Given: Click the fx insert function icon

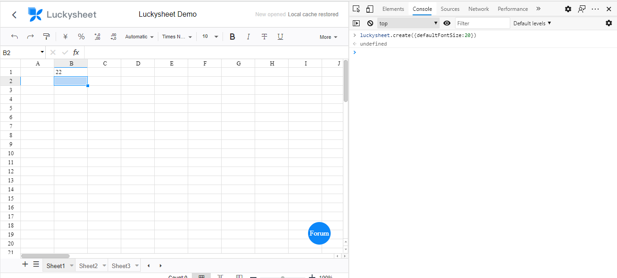Looking at the screenshot, I should (x=76, y=52).
